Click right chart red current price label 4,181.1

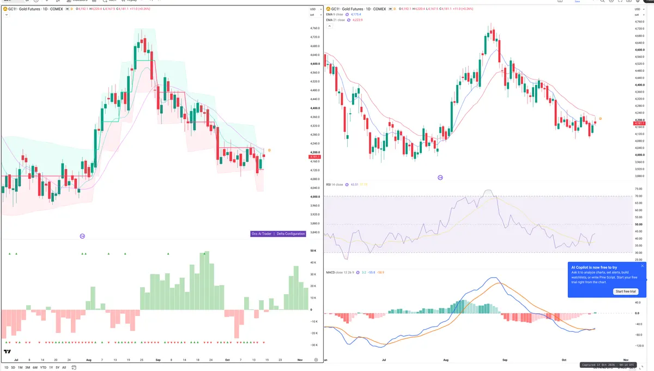tap(640, 124)
